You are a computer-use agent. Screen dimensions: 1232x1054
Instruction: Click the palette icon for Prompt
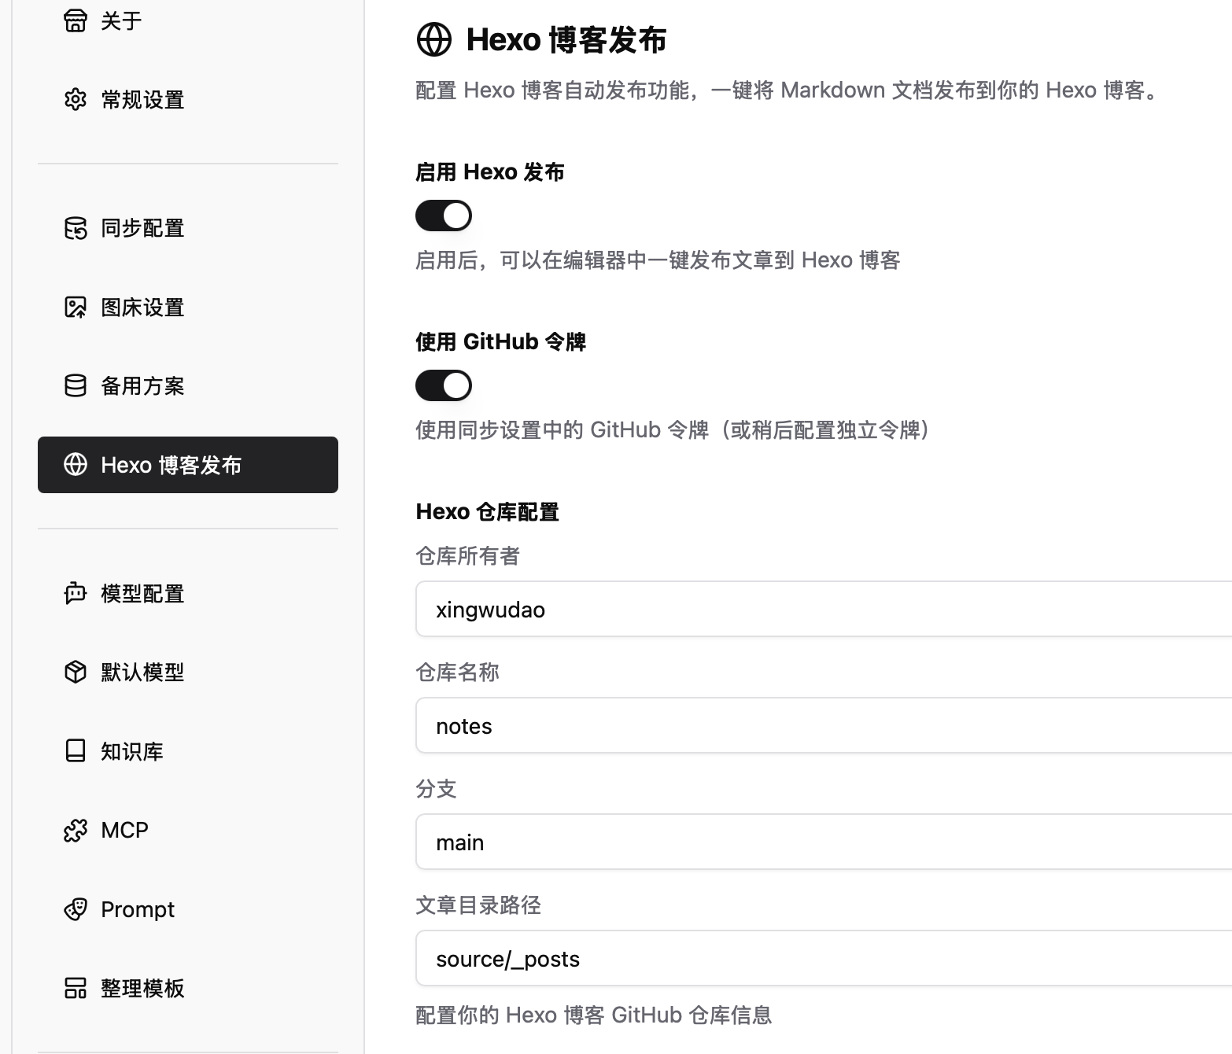tap(76, 909)
